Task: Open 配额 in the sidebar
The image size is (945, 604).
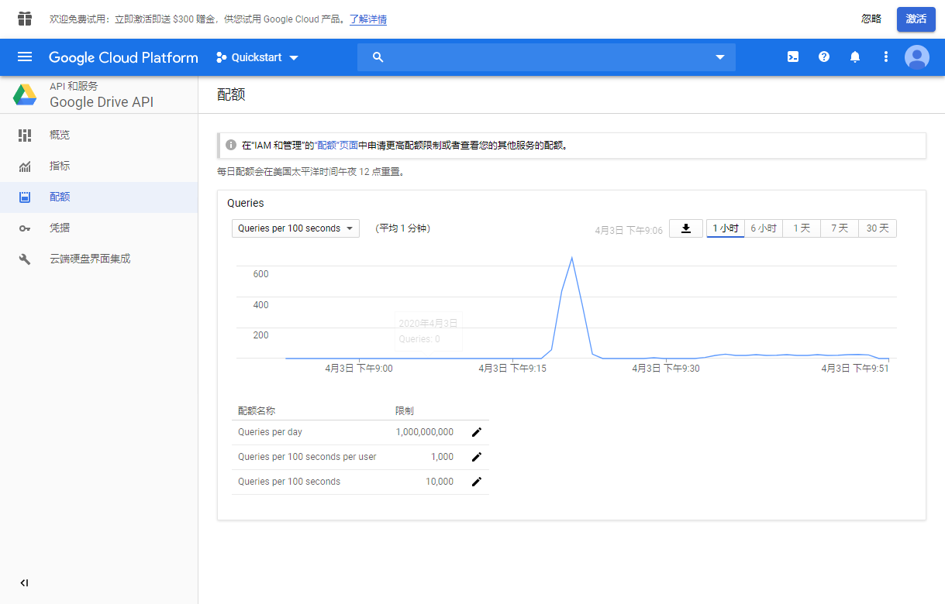Action: (99, 197)
